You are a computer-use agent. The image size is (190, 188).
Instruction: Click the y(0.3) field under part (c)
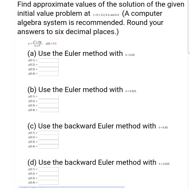click(49, 142)
